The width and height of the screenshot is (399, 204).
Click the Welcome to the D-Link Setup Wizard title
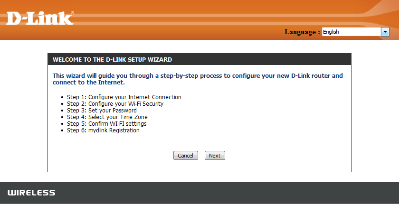pos(112,60)
